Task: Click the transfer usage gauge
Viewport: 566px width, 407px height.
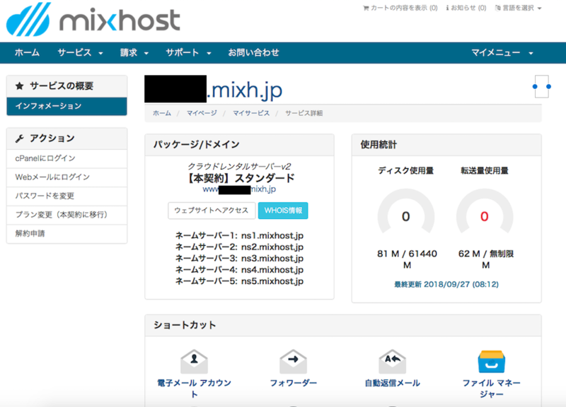Action: point(485,211)
